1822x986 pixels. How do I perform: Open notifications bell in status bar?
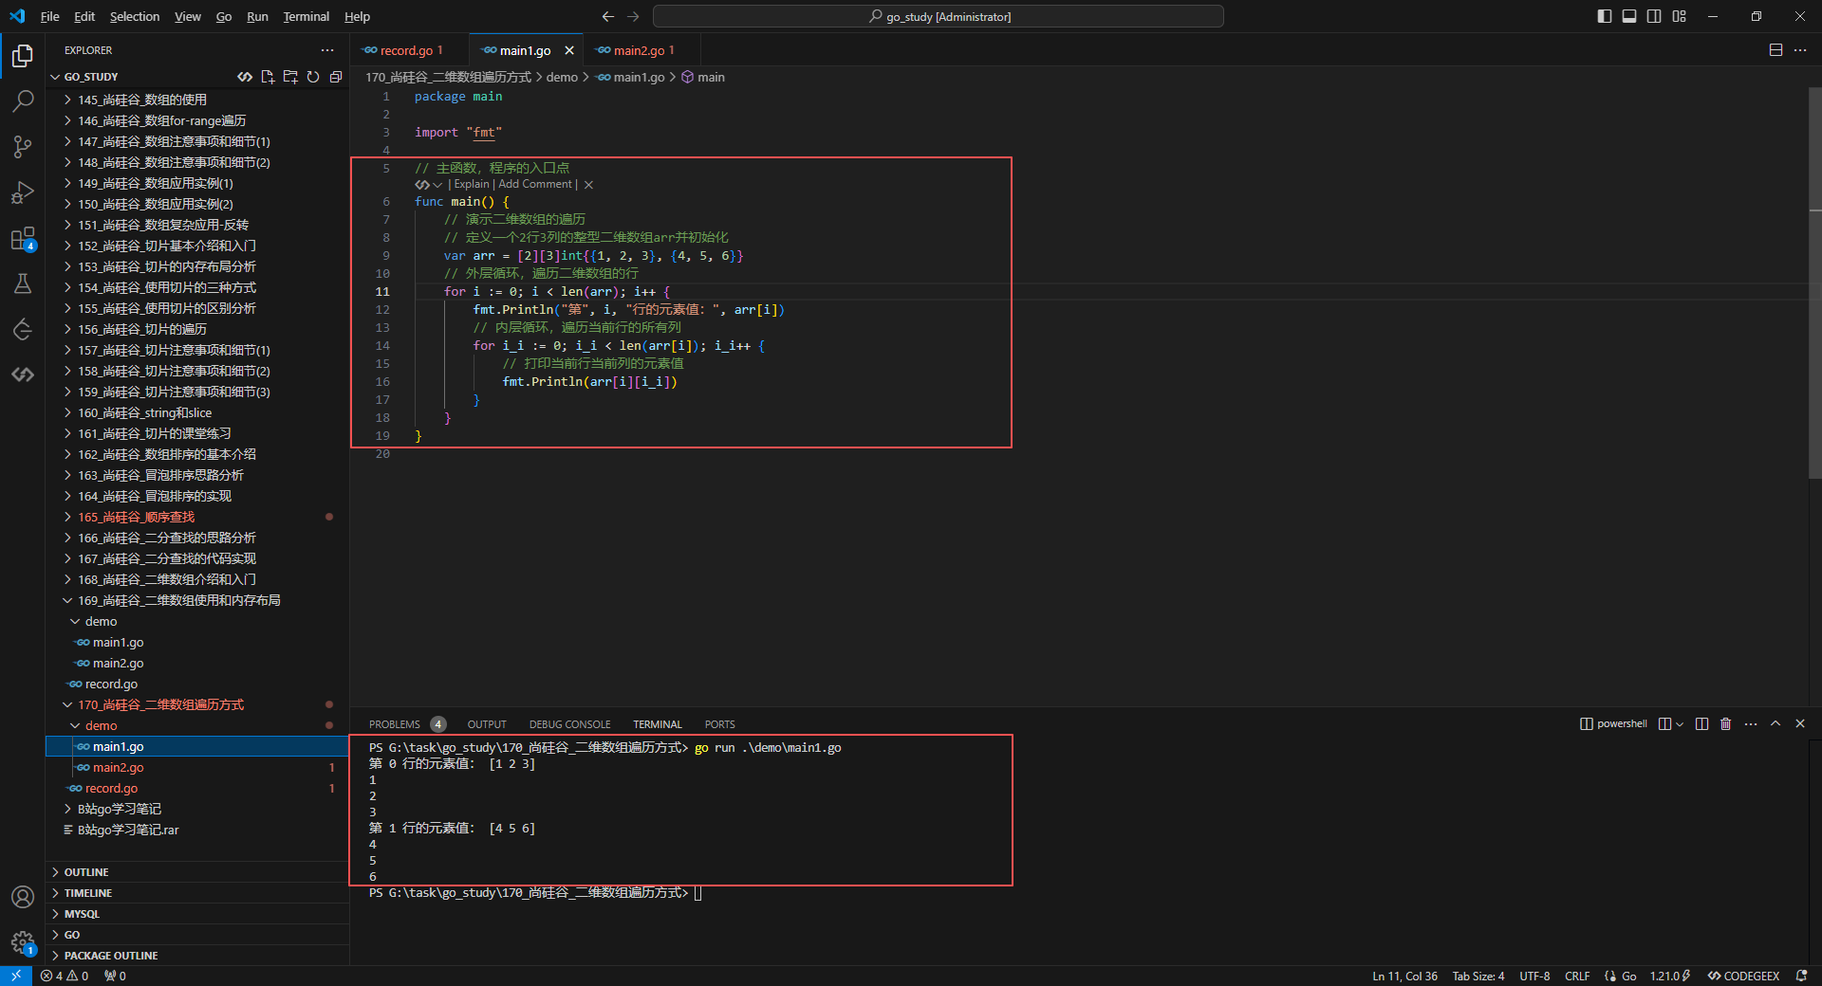[x=1801, y=976]
